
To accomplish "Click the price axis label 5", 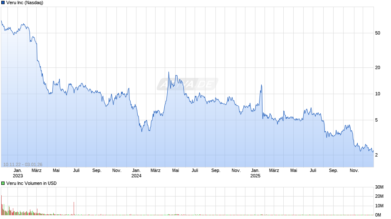I will click(x=376, y=120).
